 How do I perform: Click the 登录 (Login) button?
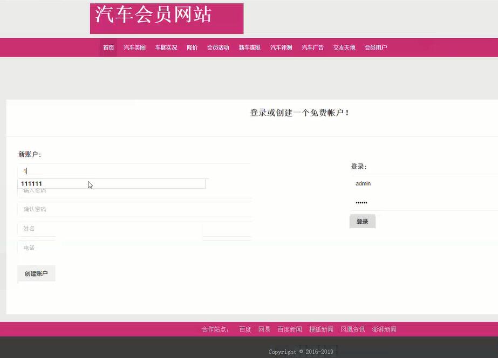tap(362, 221)
